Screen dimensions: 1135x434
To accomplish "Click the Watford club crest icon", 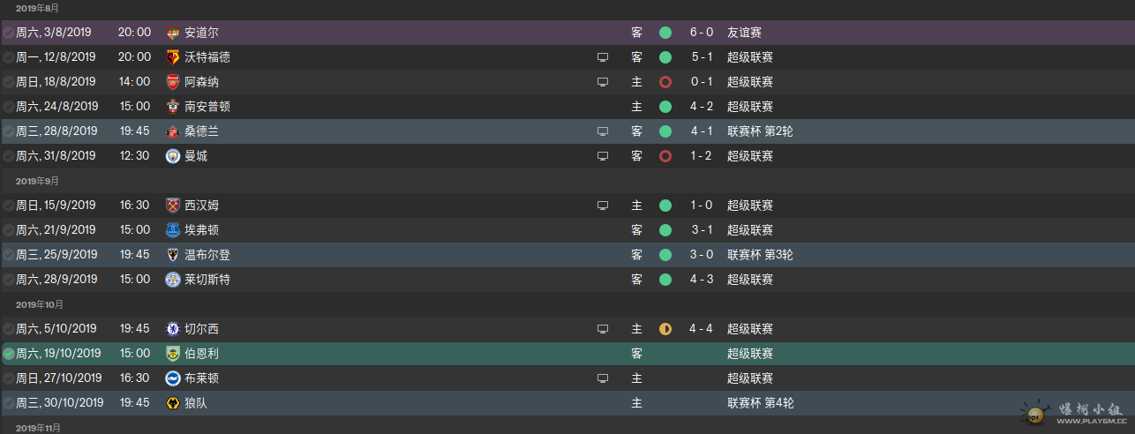I will click(x=173, y=57).
